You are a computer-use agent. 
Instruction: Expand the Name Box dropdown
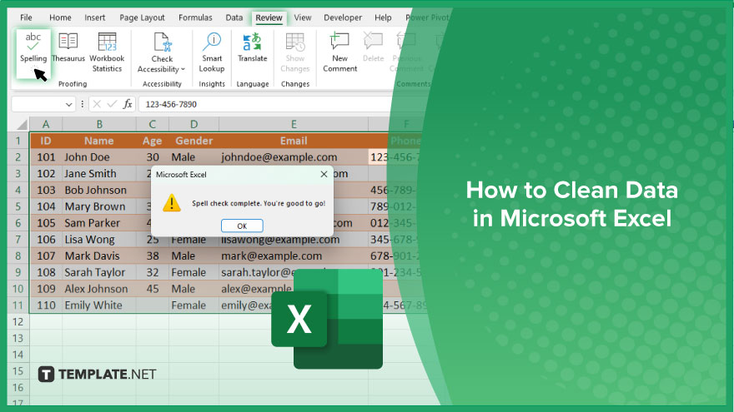[68, 104]
